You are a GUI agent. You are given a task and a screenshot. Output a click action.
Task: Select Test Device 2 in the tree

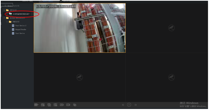21,25
